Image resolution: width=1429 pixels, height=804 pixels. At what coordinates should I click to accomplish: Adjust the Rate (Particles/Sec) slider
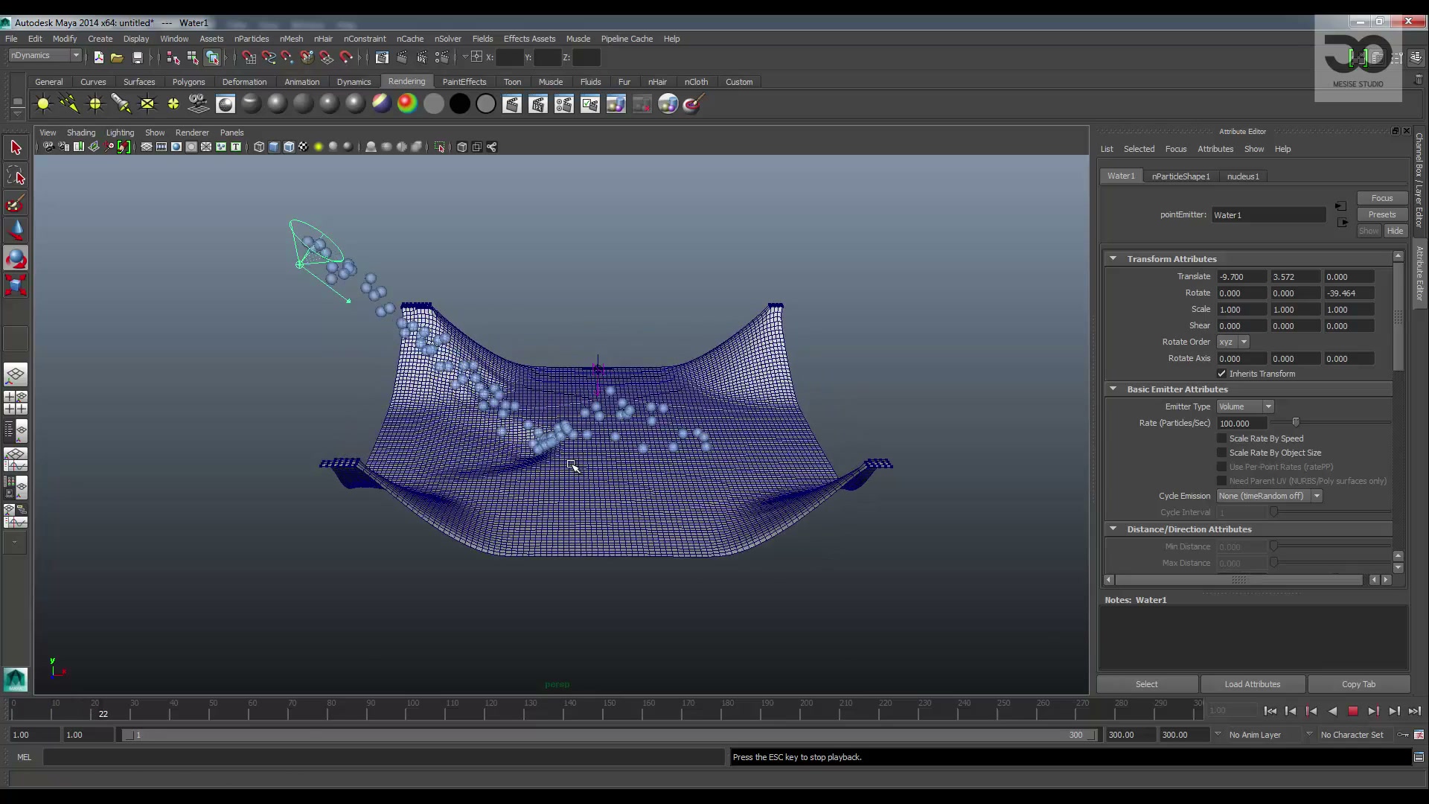pyautogui.click(x=1295, y=423)
